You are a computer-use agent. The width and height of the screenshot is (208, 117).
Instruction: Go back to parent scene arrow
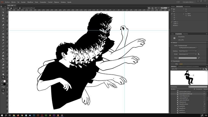[8, 8]
